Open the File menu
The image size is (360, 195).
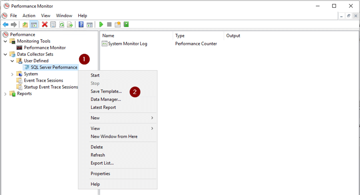pos(13,16)
